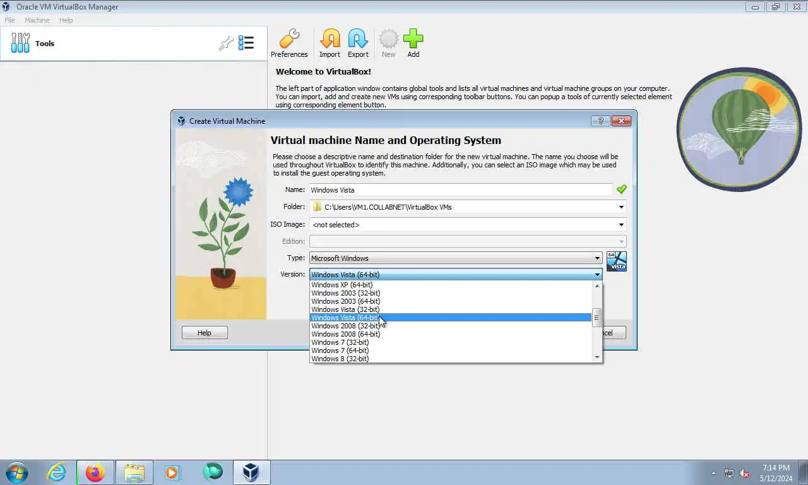This screenshot has height=485, width=808.
Task: Open Windows Media Player from taskbar
Action: click(x=172, y=472)
